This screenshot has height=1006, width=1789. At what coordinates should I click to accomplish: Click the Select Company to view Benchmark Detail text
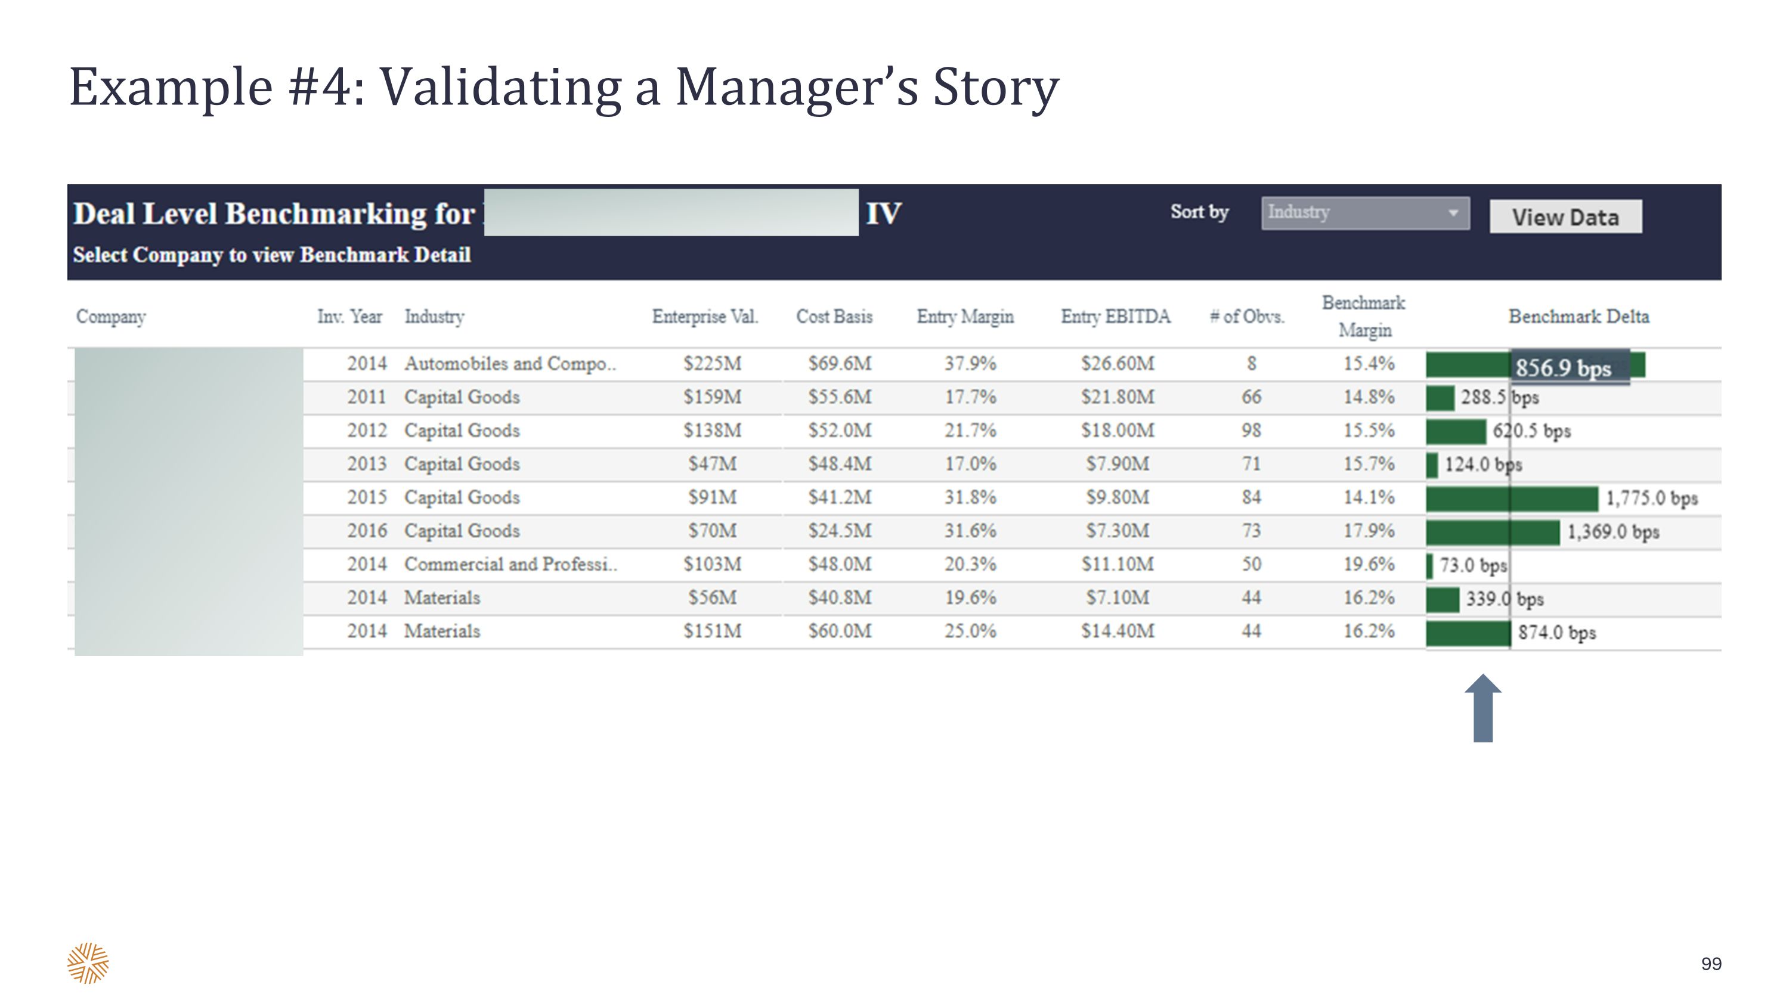tap(271, 255)
